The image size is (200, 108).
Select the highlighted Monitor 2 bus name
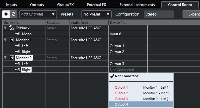pos(24,58)
